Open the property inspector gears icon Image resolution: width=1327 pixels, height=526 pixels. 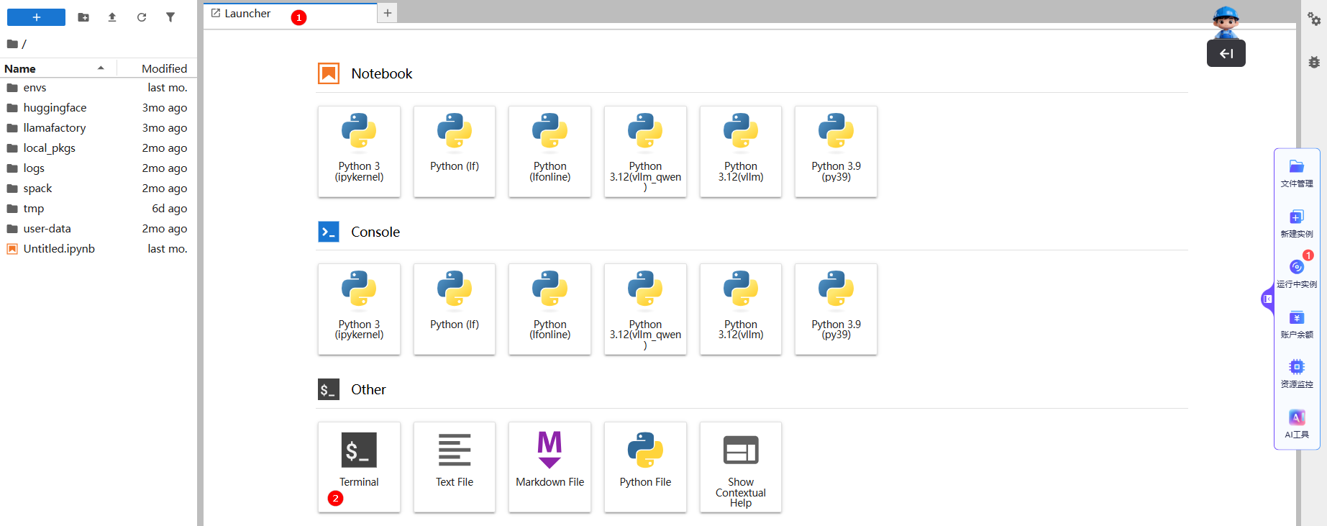(x=1314, y=19)
